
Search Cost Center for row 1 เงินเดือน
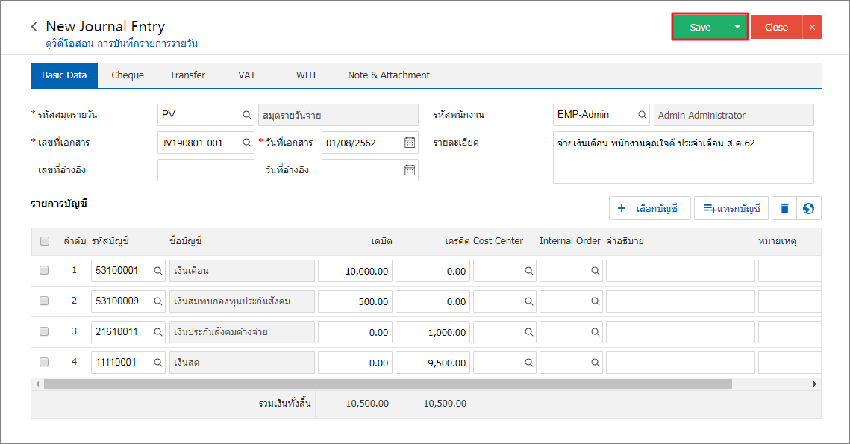click(x=528, y=271)
